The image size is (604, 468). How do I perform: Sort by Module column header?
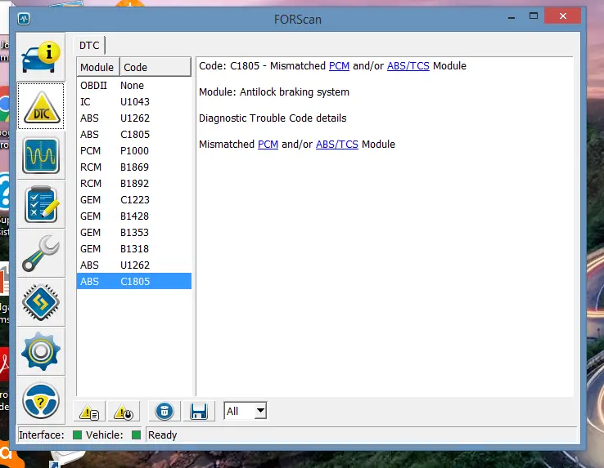point(98,67)
